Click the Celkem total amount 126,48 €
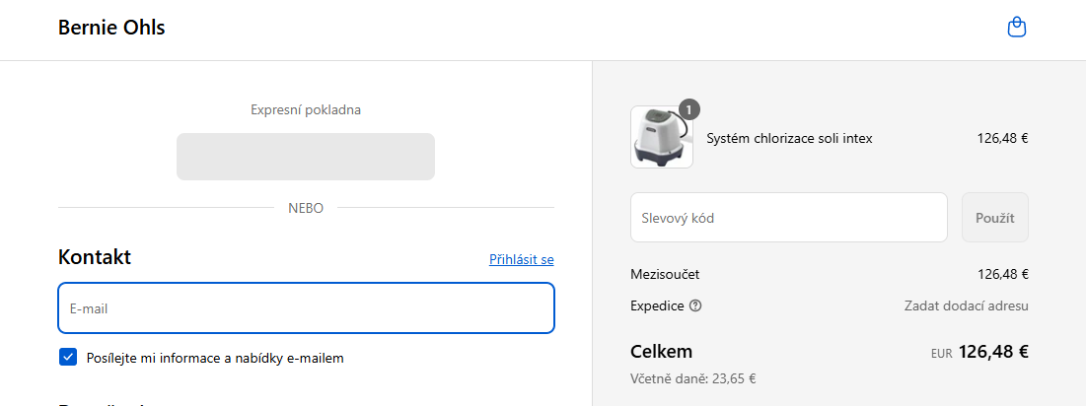1086x406 pixels. 992,352
